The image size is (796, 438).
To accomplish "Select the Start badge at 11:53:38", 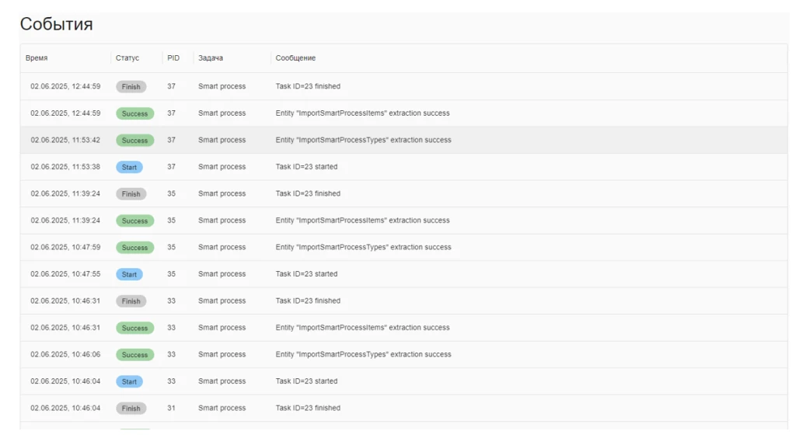I will [x=129, y=167].
